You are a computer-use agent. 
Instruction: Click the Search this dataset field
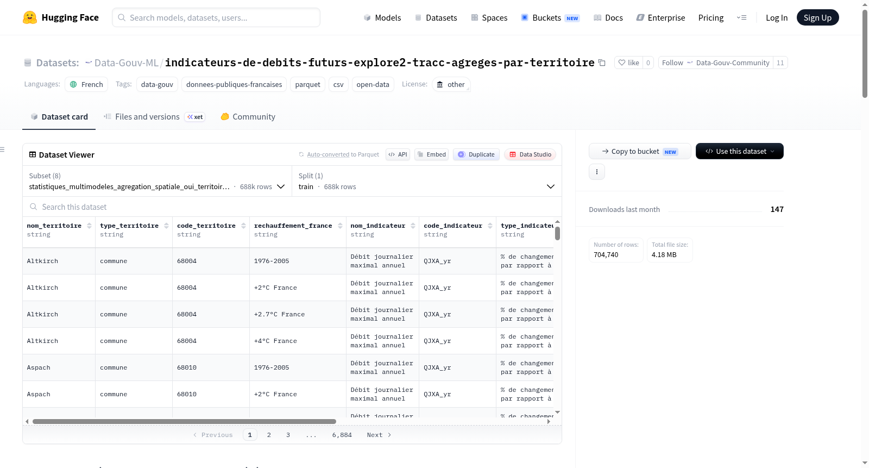[292, 207]
